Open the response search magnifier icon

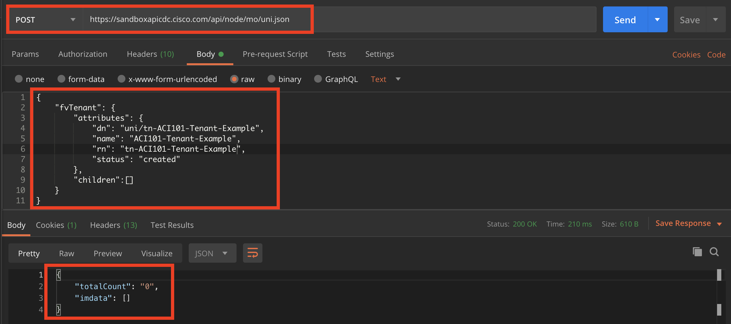(x=714, y=252)
